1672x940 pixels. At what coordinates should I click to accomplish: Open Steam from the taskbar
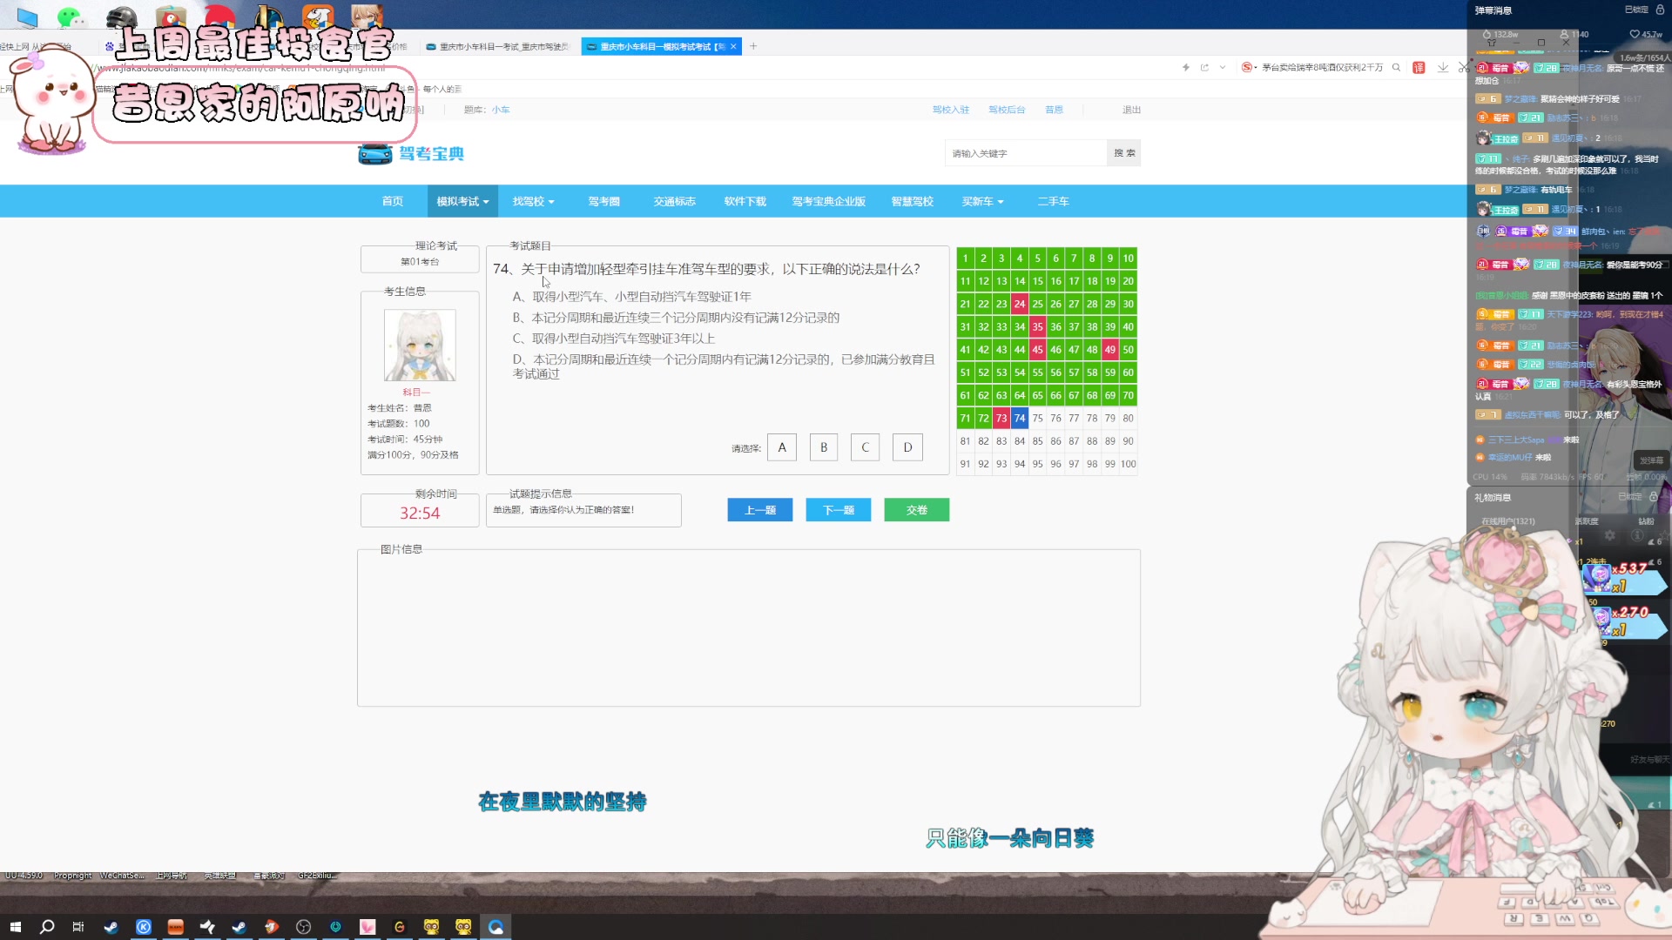point(111,927)
